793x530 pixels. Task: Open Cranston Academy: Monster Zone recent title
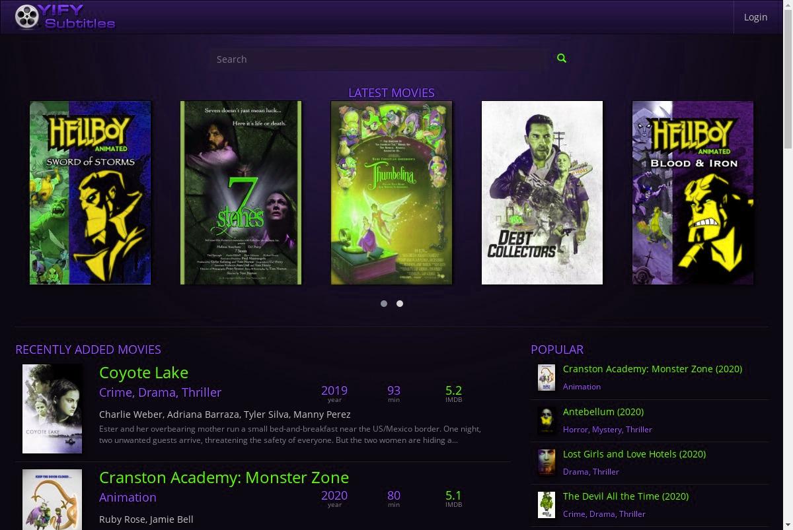click(x=224, y=477)
